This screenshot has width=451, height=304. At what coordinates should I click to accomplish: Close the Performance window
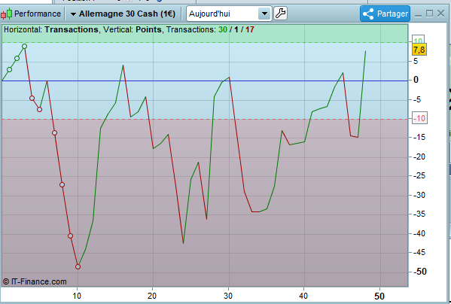(x=440, y=14)
